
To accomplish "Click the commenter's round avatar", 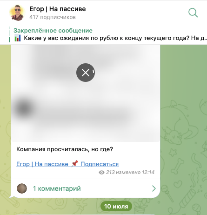I will (x=22, y=188).
